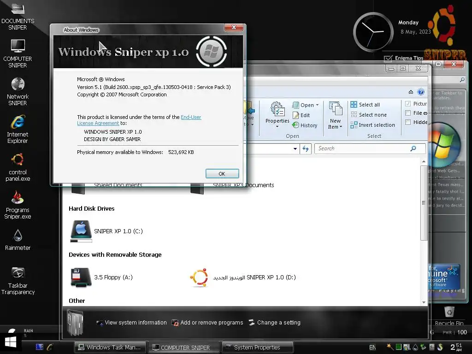Close the About Windows dialog
Image resolution: width=472 pixels, height=354 pixels.
(x=234, y=27)
